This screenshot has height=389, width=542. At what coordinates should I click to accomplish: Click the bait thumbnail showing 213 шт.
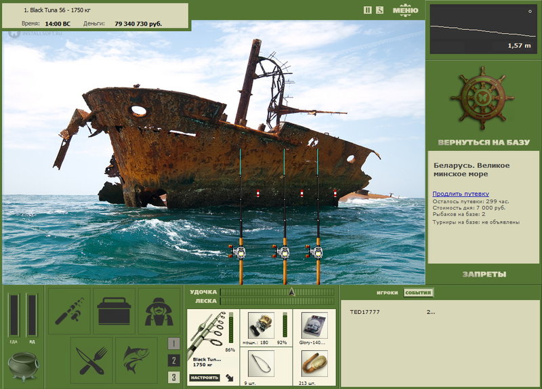[x=314, y=364]
